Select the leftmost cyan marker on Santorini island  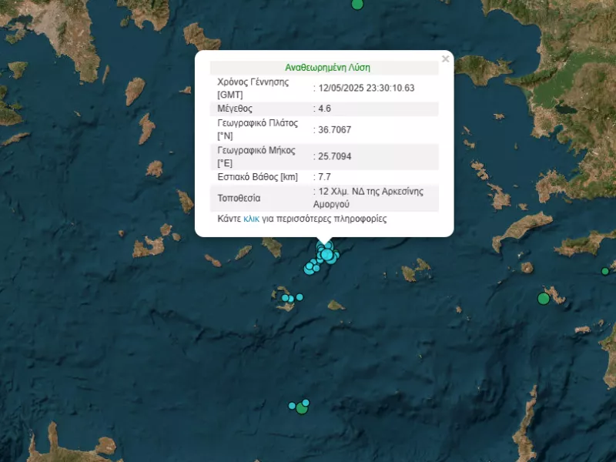(x=285, y=298)
